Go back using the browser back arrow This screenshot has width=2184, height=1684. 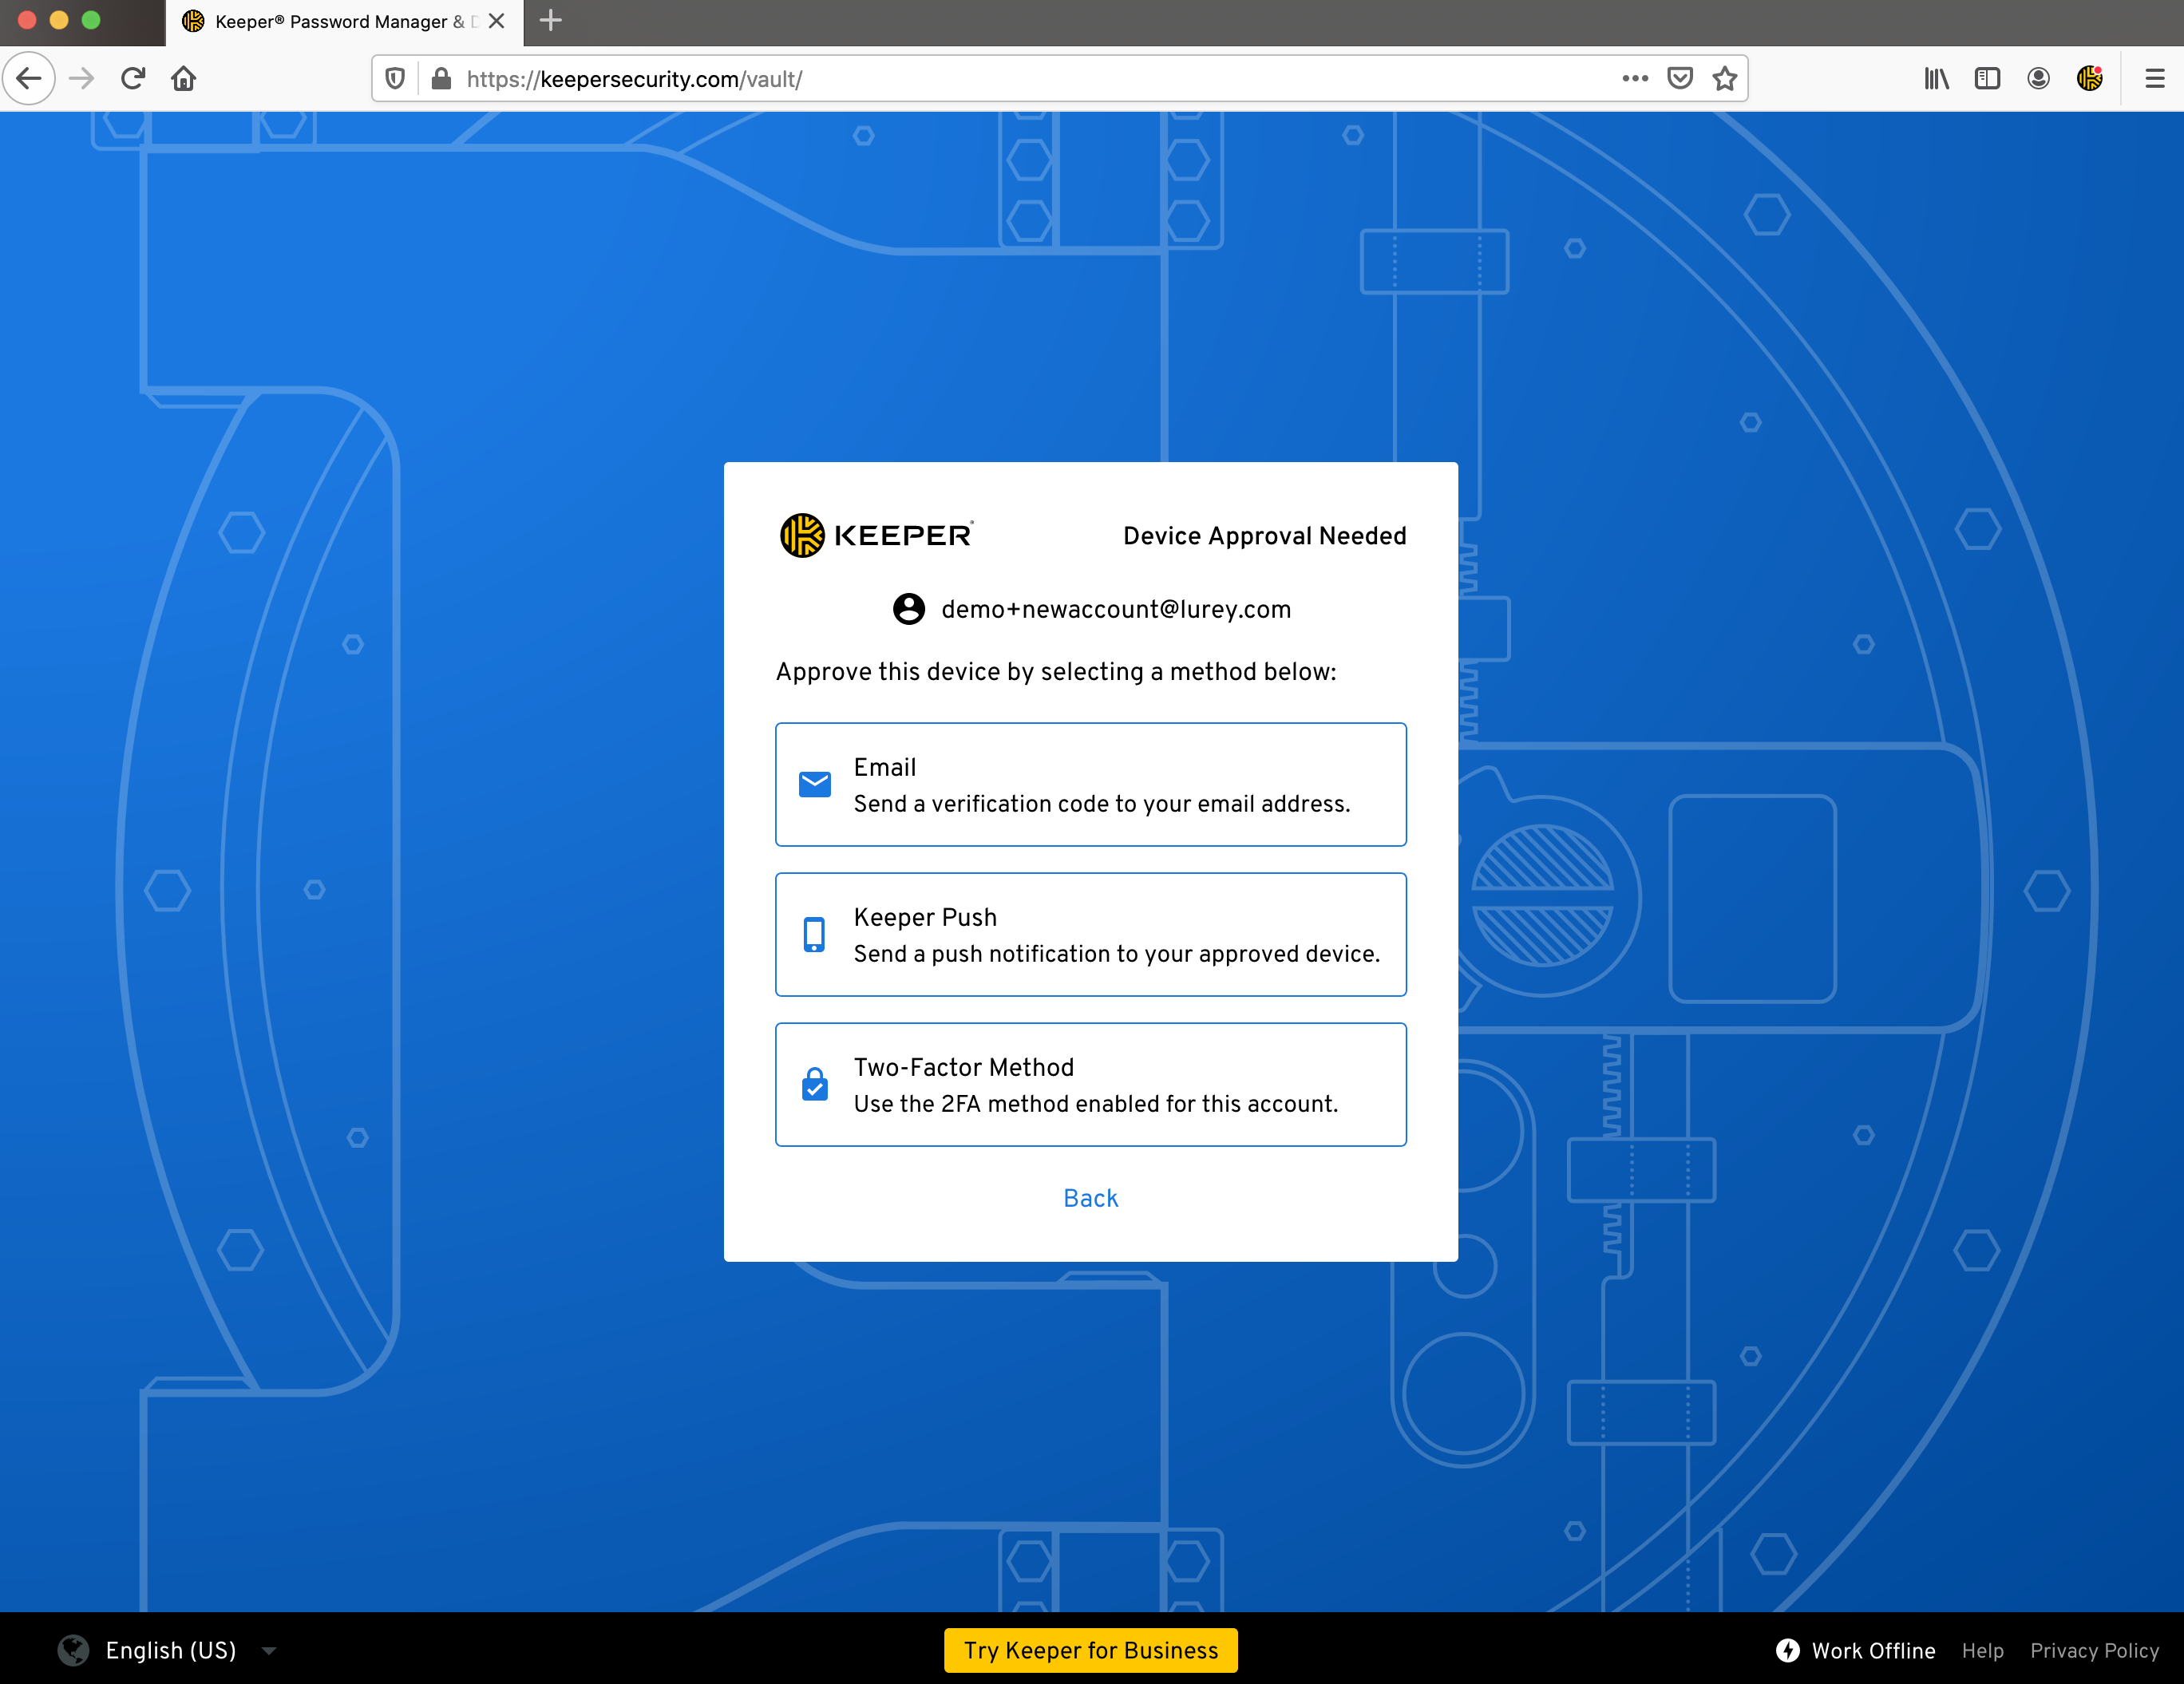[x=29, y=78]
